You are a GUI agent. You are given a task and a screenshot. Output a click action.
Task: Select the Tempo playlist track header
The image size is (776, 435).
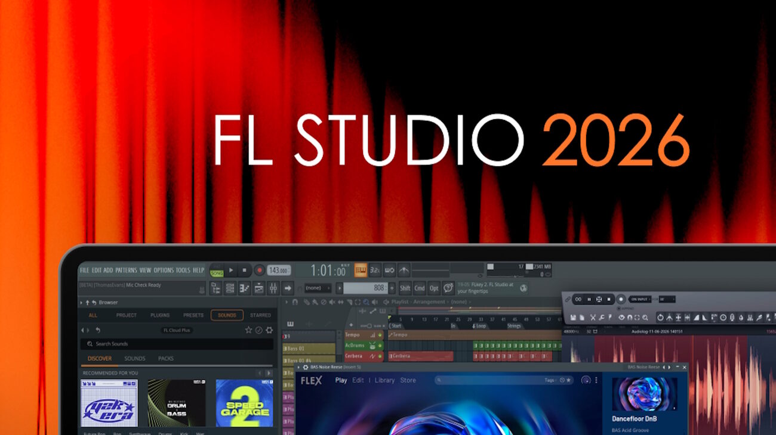pyautogui.click(x=364, y=335)
